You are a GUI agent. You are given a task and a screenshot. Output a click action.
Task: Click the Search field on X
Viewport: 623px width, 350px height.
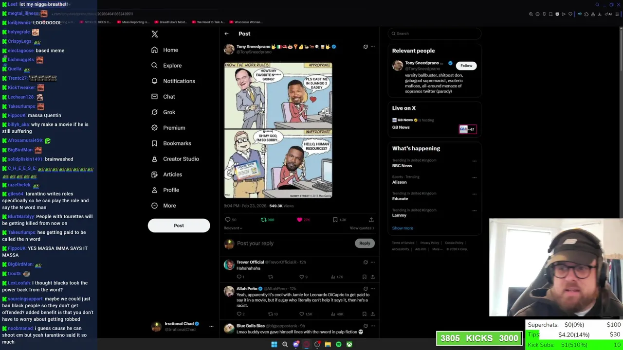coord(435,34)
